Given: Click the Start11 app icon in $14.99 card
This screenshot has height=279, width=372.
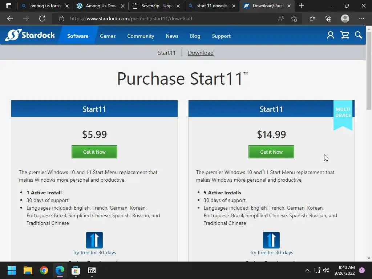Looking at the screenshot, I should click(271, 240).
